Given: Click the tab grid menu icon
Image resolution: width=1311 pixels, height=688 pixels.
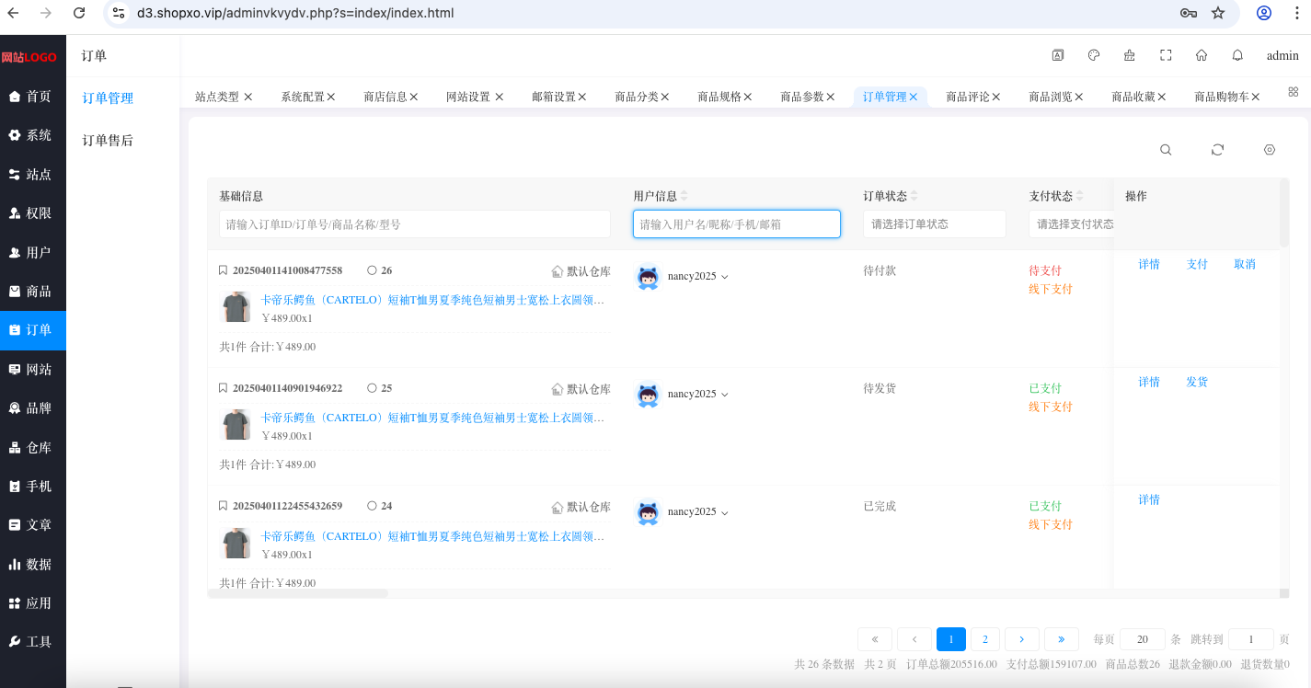Looking at the screenshot, I should point(1294,92).
